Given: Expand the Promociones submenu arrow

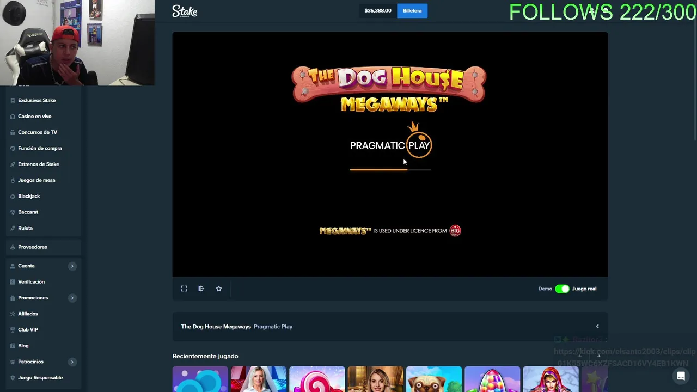Looking at the screenshot, I should 72,298.
